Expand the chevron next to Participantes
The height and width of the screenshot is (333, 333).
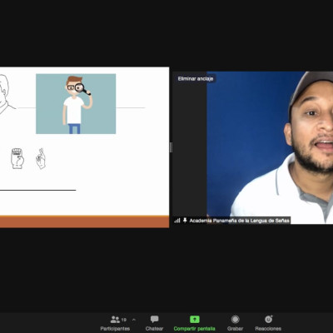[134, 320]
